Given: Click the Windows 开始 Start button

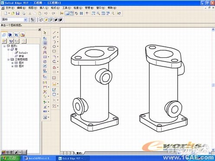Looking at the screenshot, I should (10, 158).
